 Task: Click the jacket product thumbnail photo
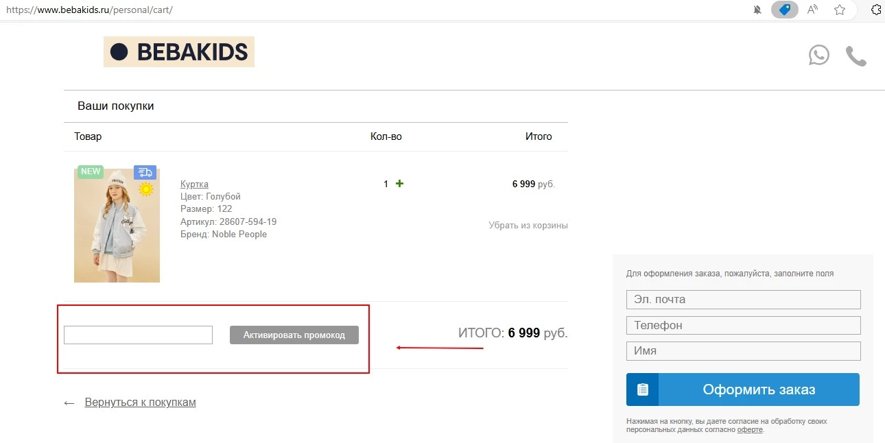pos(117,224)
